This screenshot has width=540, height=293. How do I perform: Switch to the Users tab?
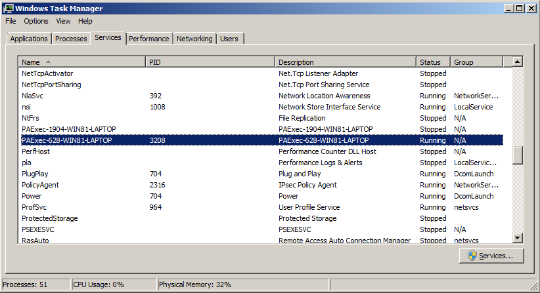coord(229,39)
